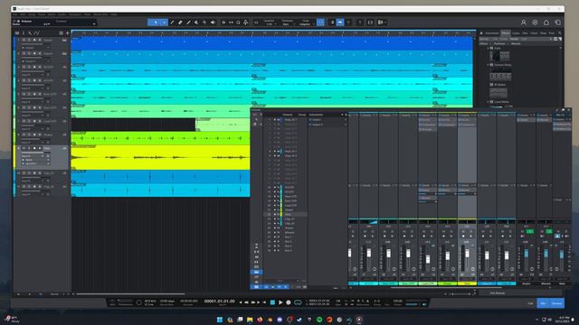Open the Song menu
This screenshot has width=579, height=325.
tap(32, 14)
